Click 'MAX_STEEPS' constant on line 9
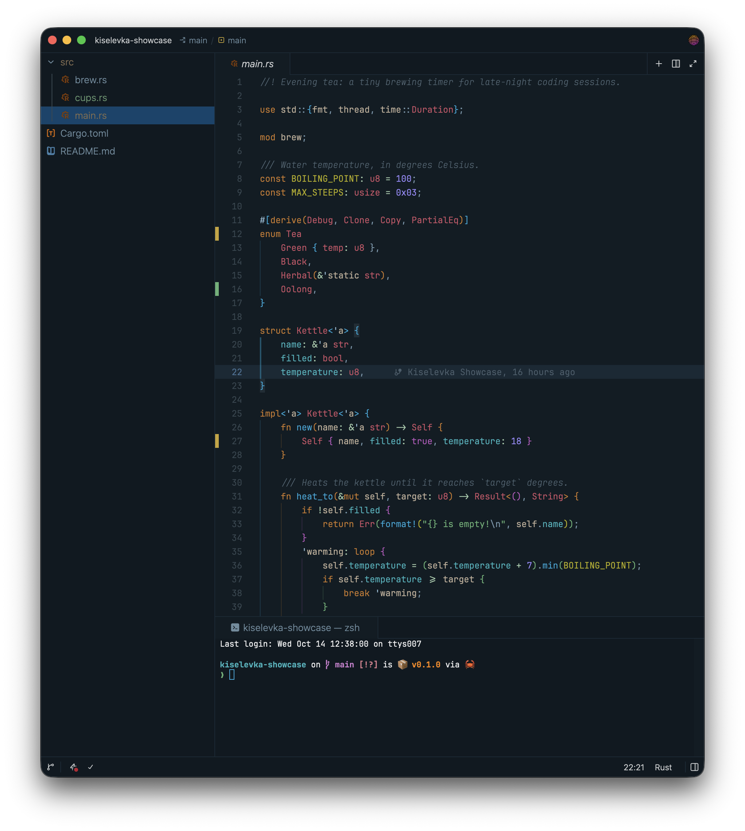 (x=317, y=192)
